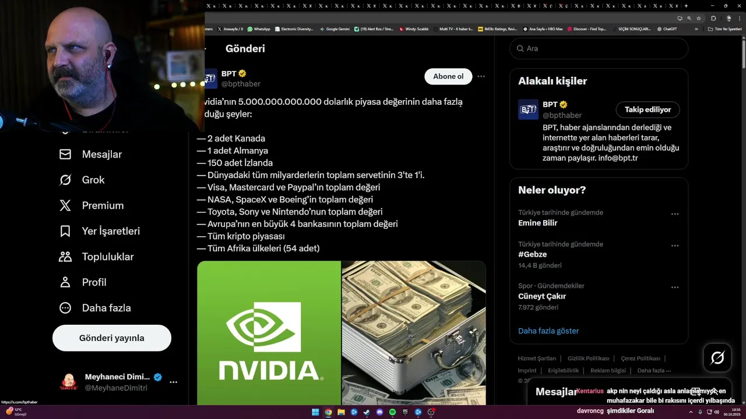Open Emine Bilir trending topic

(538, 223)
